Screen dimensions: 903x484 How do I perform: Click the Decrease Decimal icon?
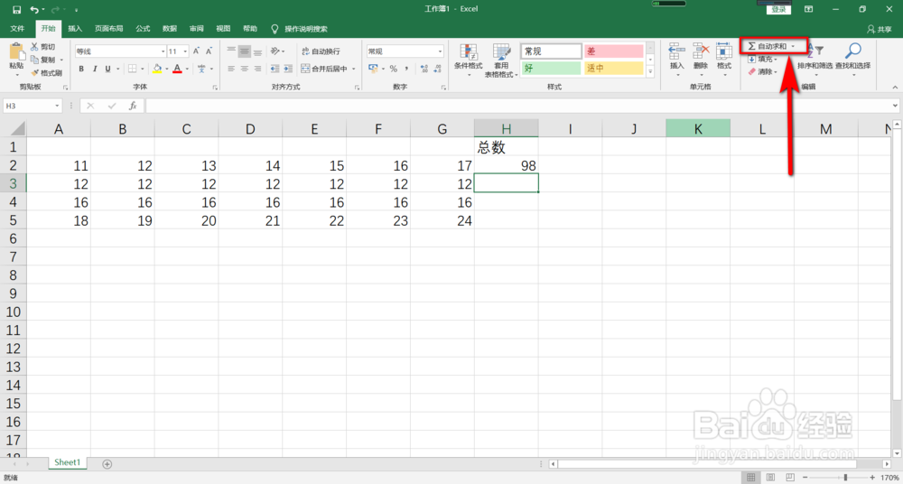(x=438, y=69)
